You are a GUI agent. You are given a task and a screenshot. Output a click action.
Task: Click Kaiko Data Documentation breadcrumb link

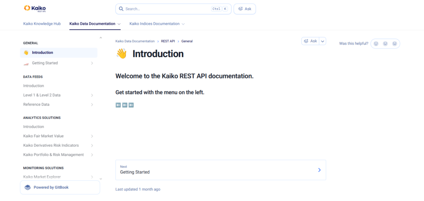(x=135, y=41)
